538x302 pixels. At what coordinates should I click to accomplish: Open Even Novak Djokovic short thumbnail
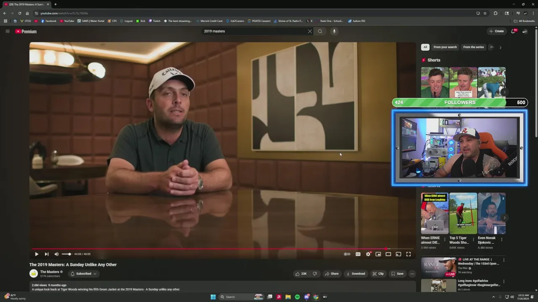tap(491, 213)
